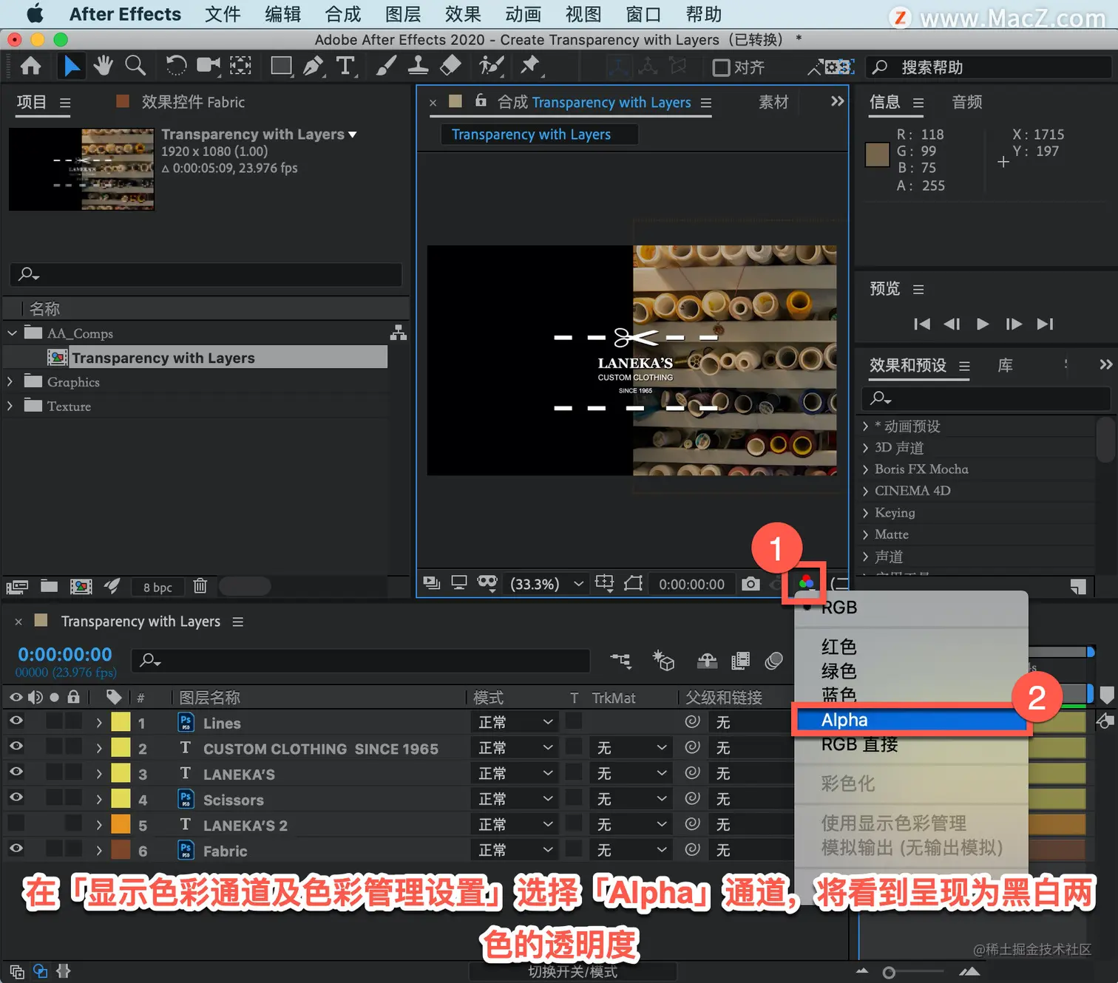The width and height of the screenshot is (1118, 983).
Task: Hide the Fabric layer visibility eye
Action: click(16, 849)
